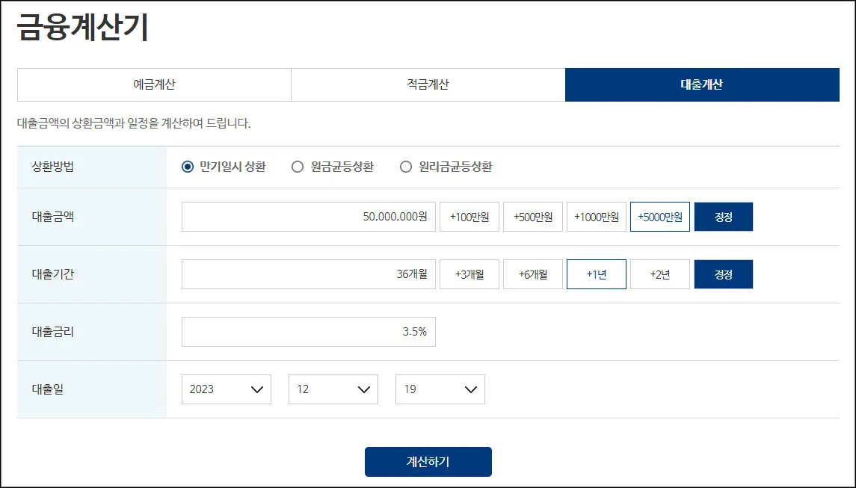Screen dimensions: 856x488
Task: Click the +5000만원 amount button
Action: pos(659,216)
